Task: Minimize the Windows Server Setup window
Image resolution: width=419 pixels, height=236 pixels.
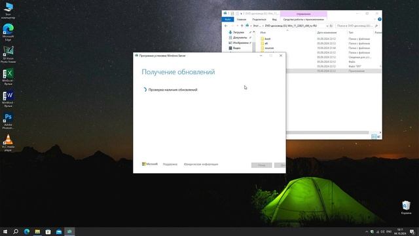Action: tap(261, 56)
